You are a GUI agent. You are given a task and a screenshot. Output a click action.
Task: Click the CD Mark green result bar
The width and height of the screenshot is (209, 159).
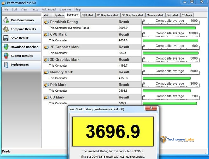[x=170, y=103]
